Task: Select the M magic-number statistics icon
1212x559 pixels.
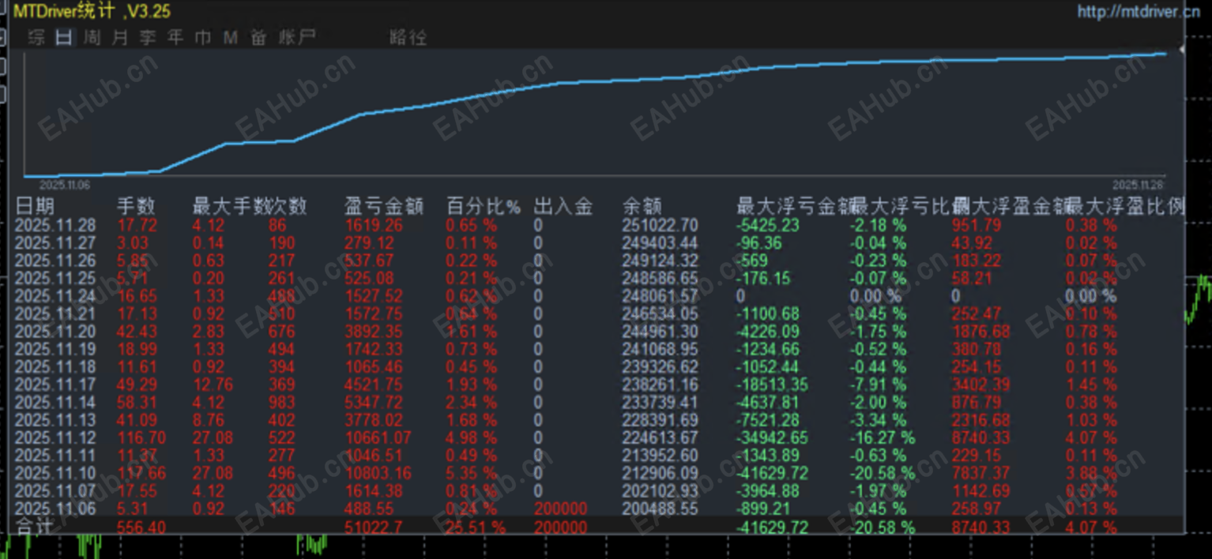Action: [x=230, y=37]
